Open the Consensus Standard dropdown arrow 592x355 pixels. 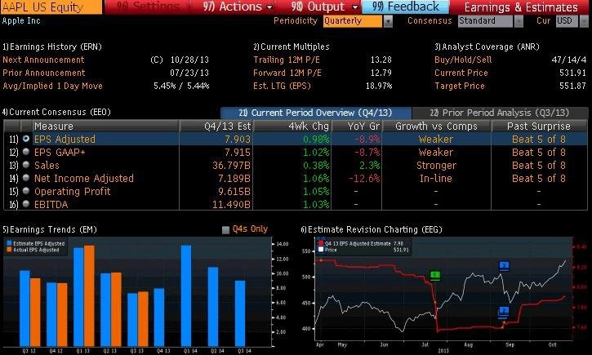pyautogui.click(x=519, y=21)
